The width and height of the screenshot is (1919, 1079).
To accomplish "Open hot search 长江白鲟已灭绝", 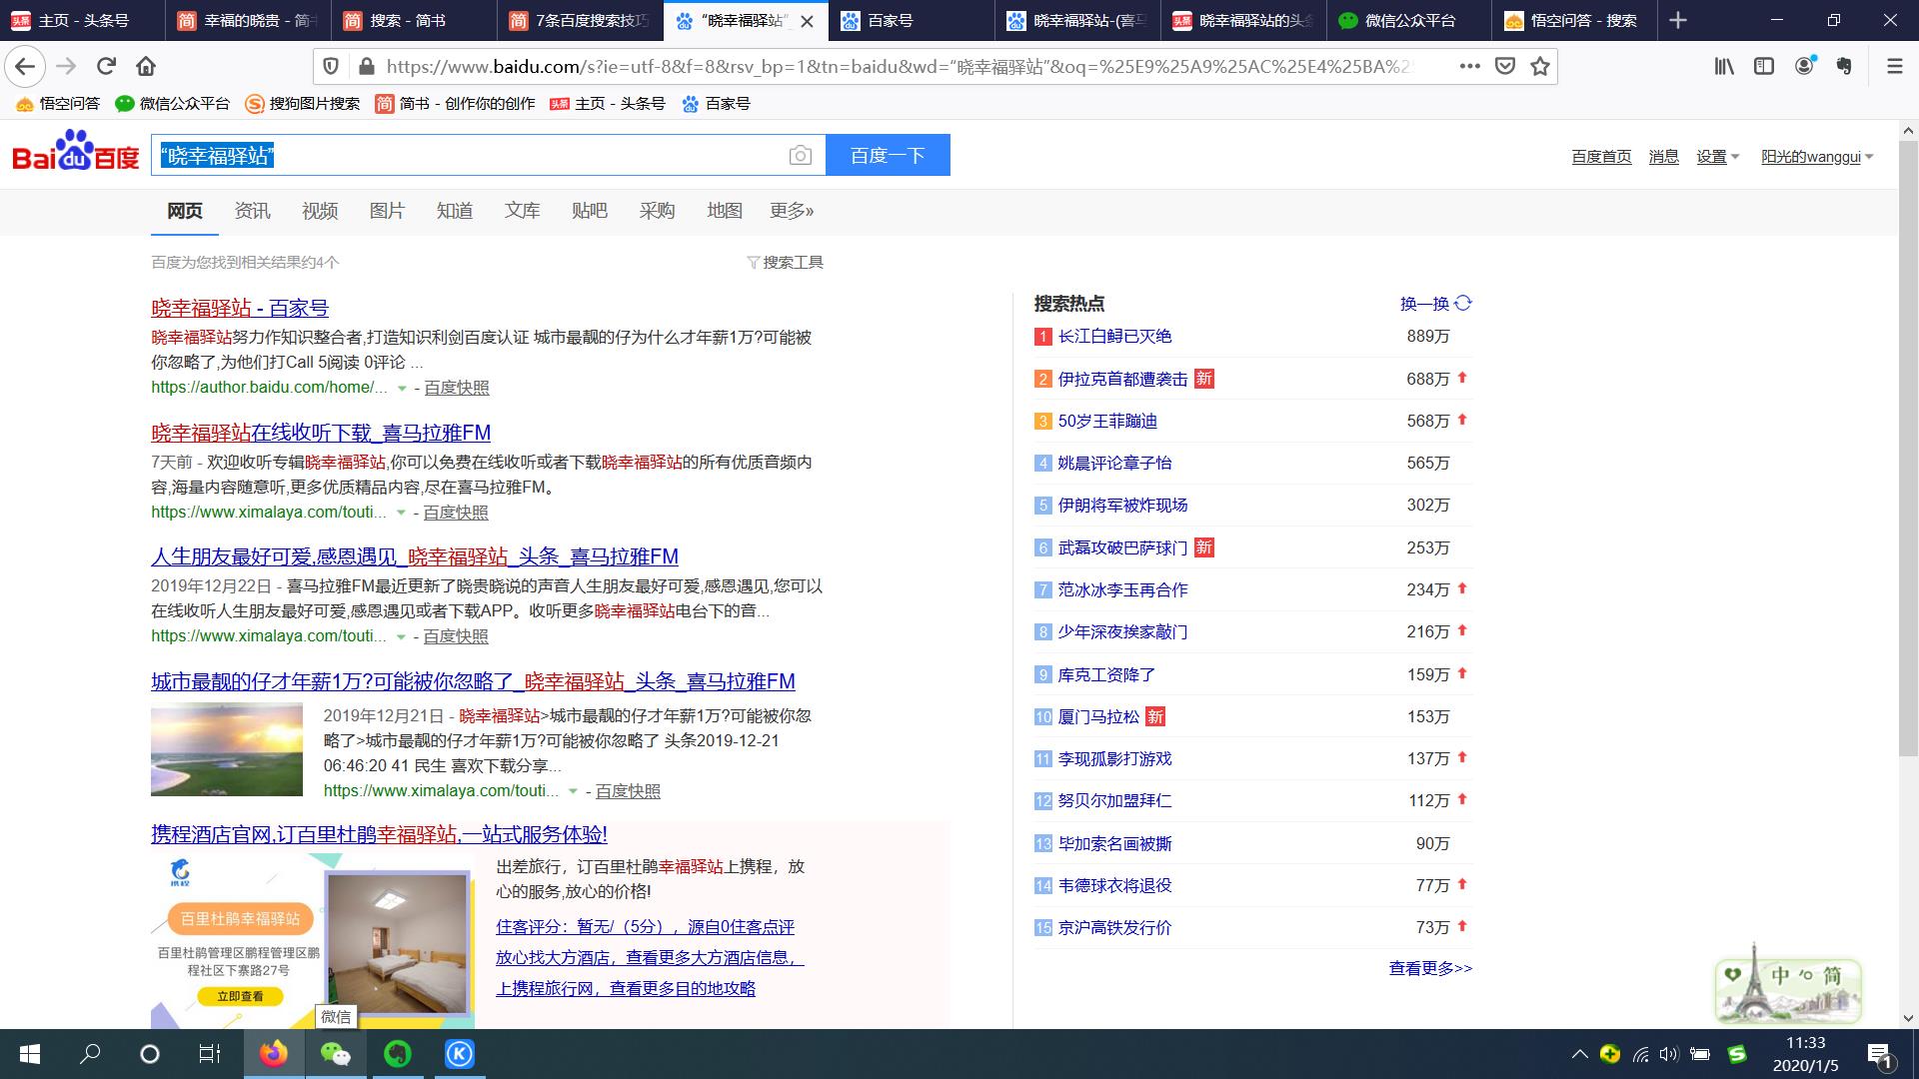I will [x=1114, y=337].
